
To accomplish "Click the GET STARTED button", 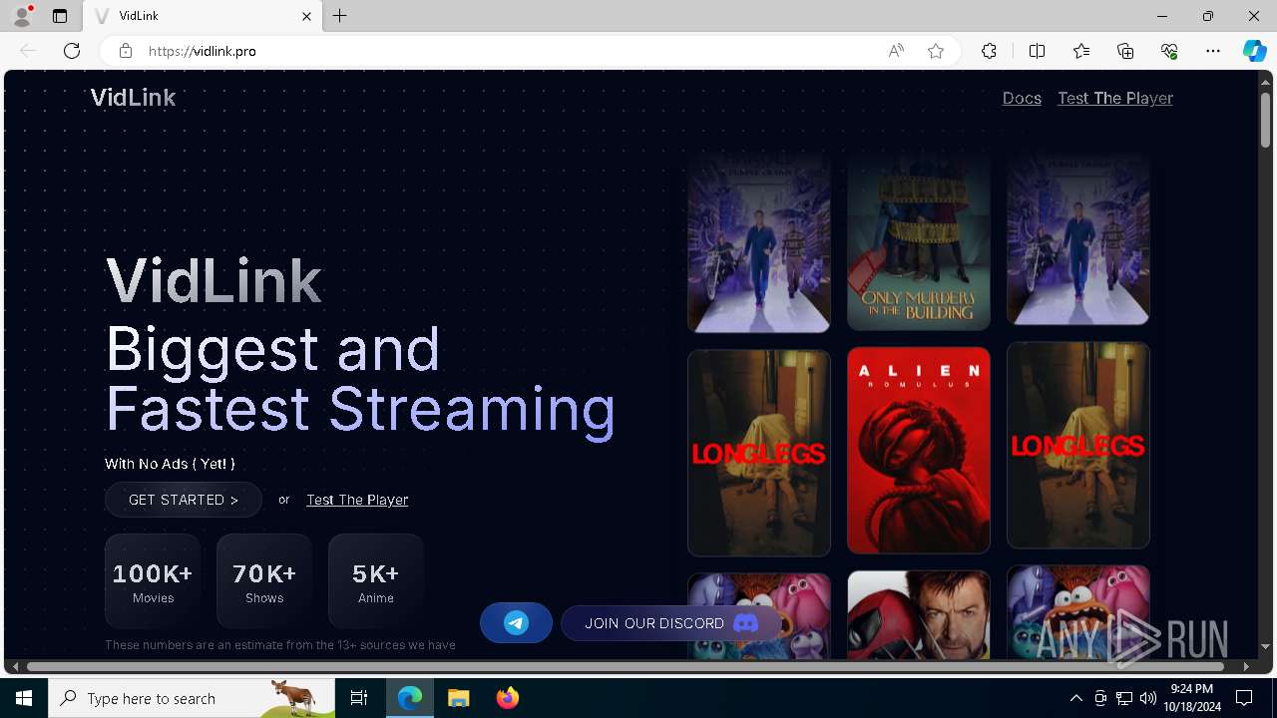I will point(184,500).
